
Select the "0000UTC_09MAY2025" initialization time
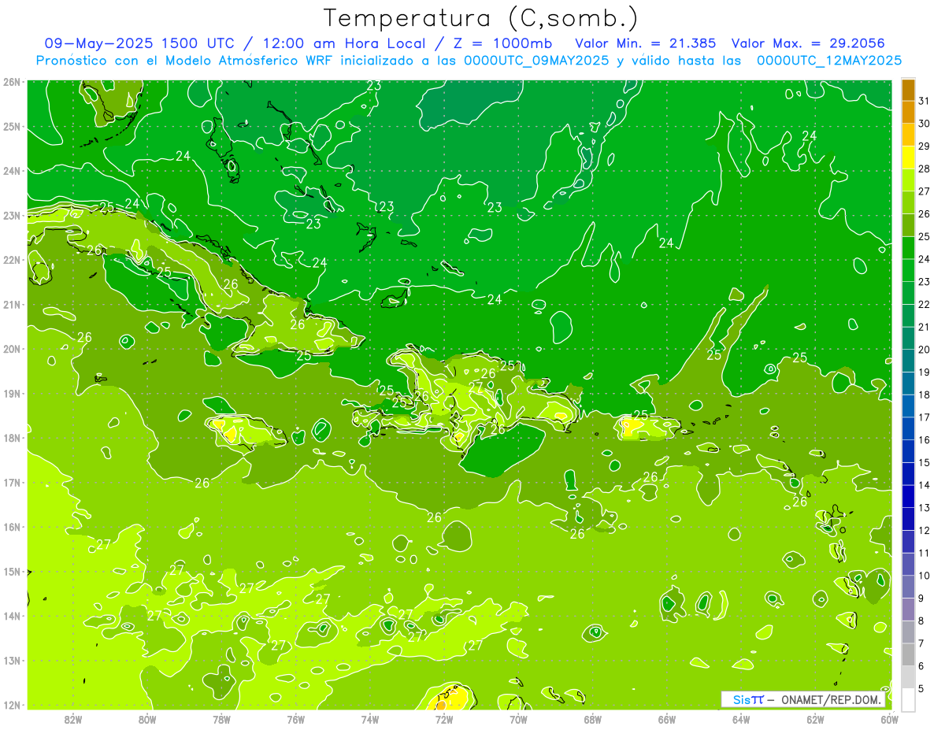point(535,61)
